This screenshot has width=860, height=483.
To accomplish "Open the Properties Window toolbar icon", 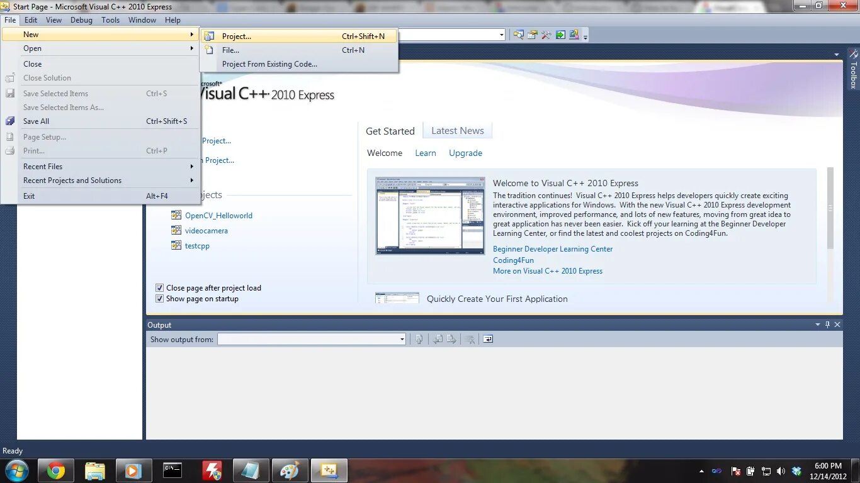I will (533, 35).
